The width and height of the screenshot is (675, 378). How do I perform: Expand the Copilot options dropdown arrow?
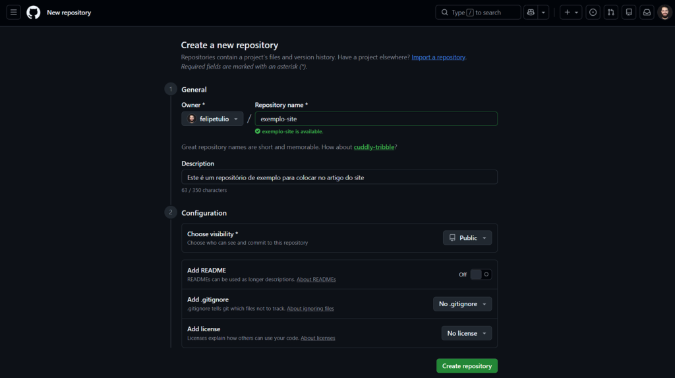pos(543,13)
